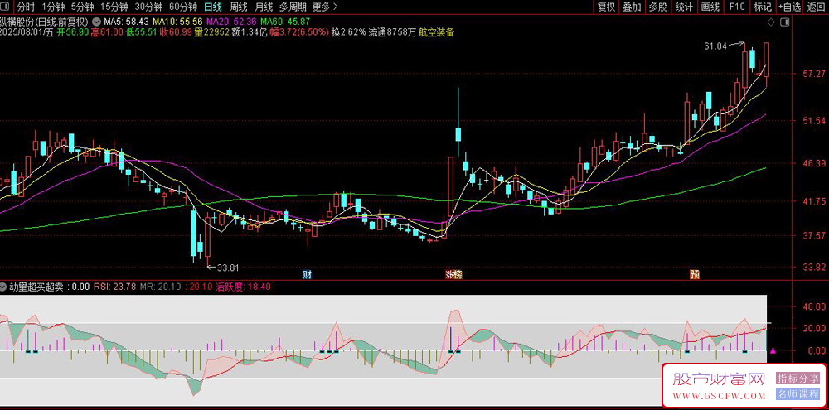The width and height of the screenshot is (829, 410).
Task: Activate the 画线 drawing tool
Action: click(x=710, y=7)
